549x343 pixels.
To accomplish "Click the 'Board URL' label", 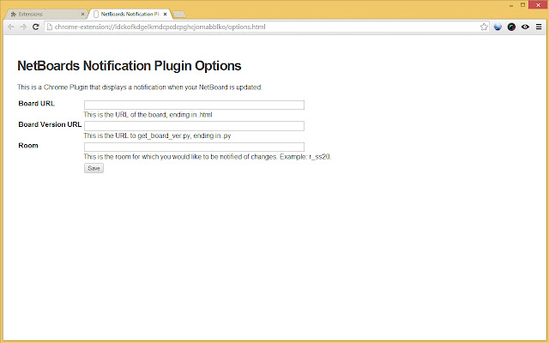I will point(36,104).
